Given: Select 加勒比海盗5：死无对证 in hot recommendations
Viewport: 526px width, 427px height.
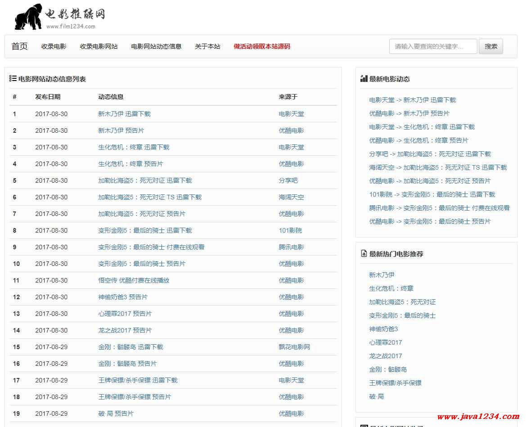Looking at the screenshot, I should point(402,302).
